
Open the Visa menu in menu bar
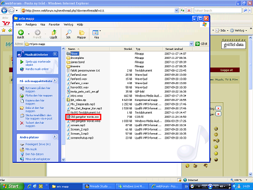pyautogui.click(x=42, y=25)
